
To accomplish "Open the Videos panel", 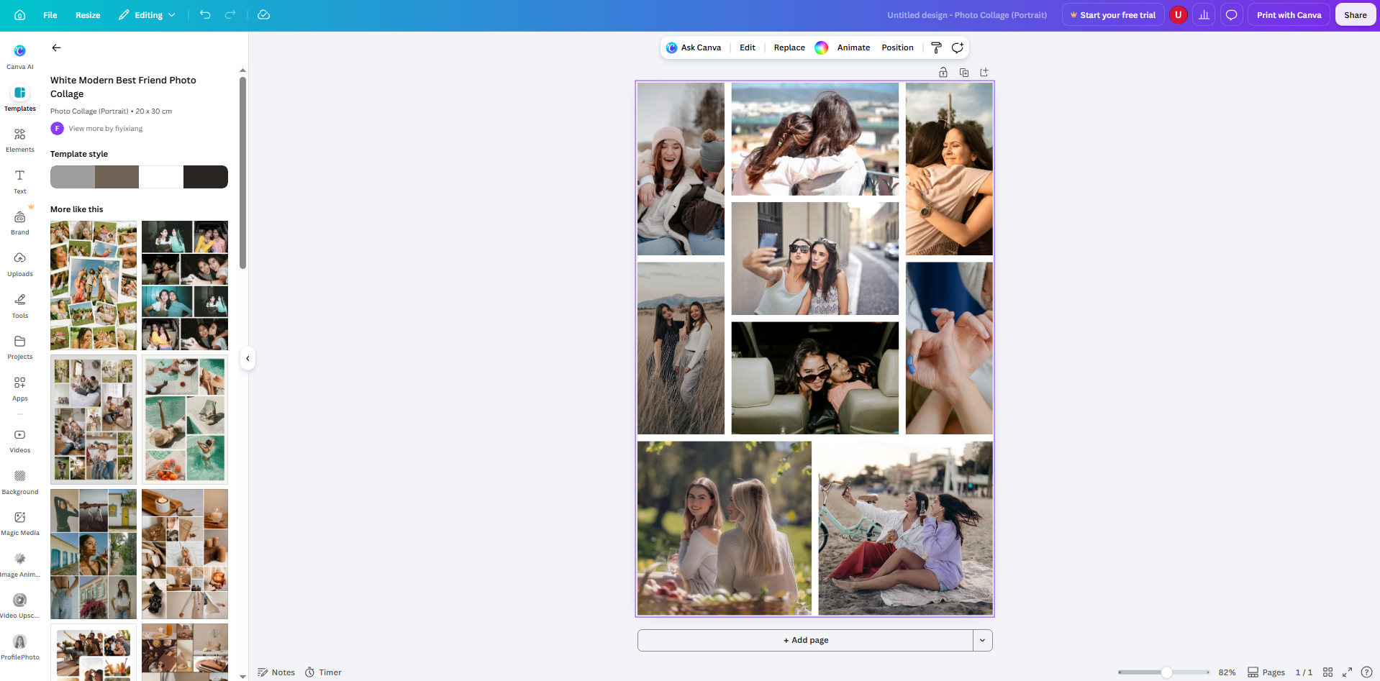I will point(20,440).
